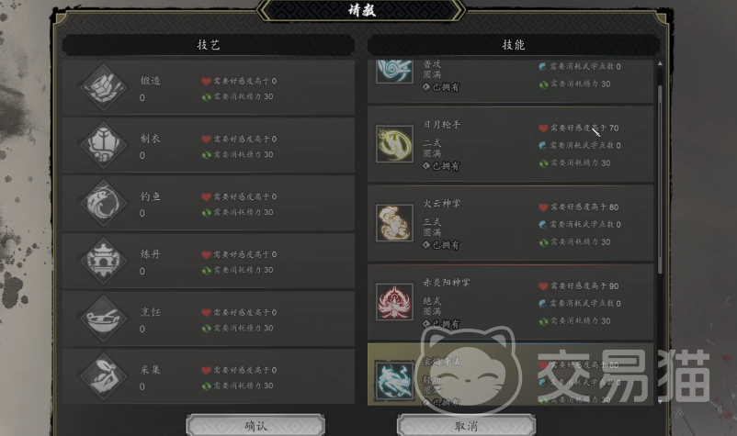Choose the 日月轮手 skill icon
Viewport: 737px width, 436px height.
tap(394, 143)
